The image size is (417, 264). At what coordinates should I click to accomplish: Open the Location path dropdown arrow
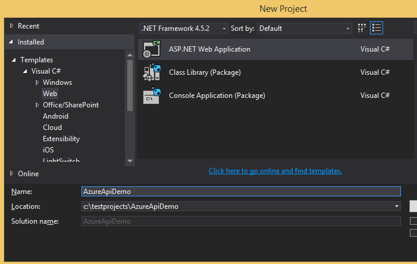[397, 206]
